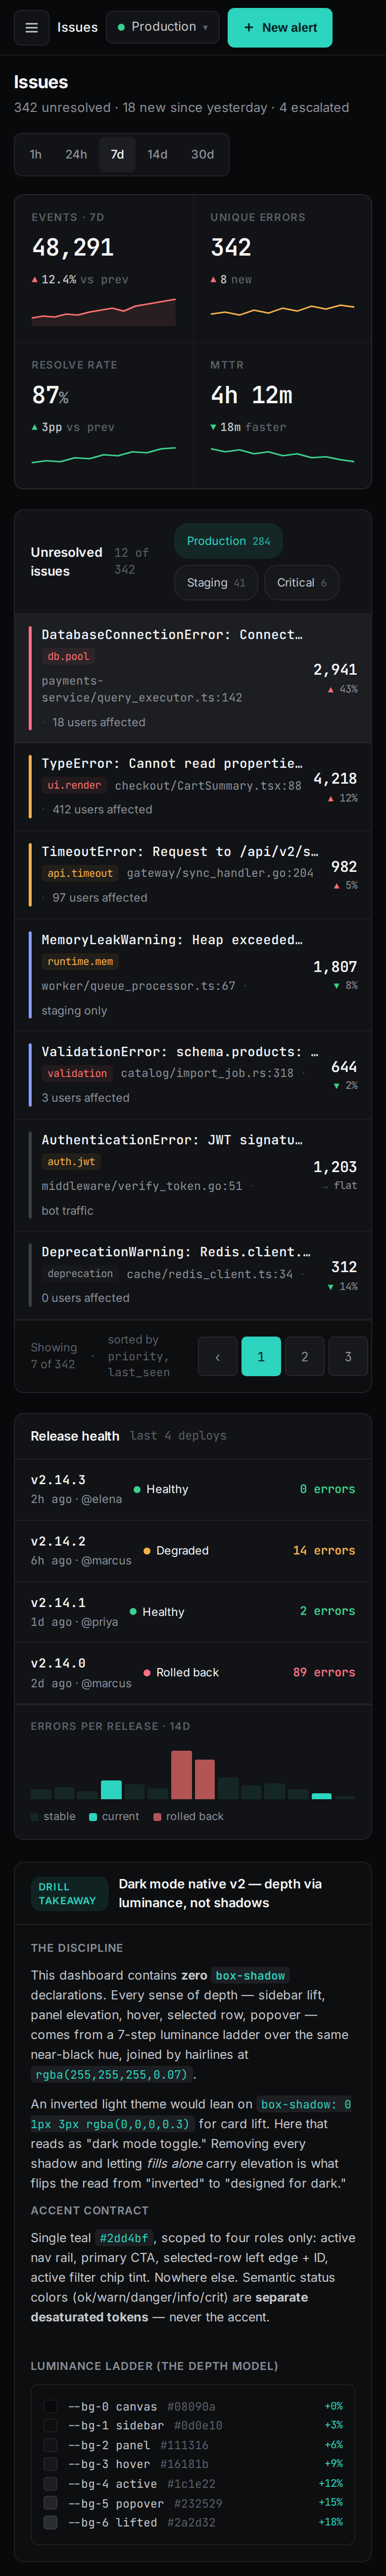Open release v2.14.1
The image size is (386, 2576).
[x=193, y=1612]
